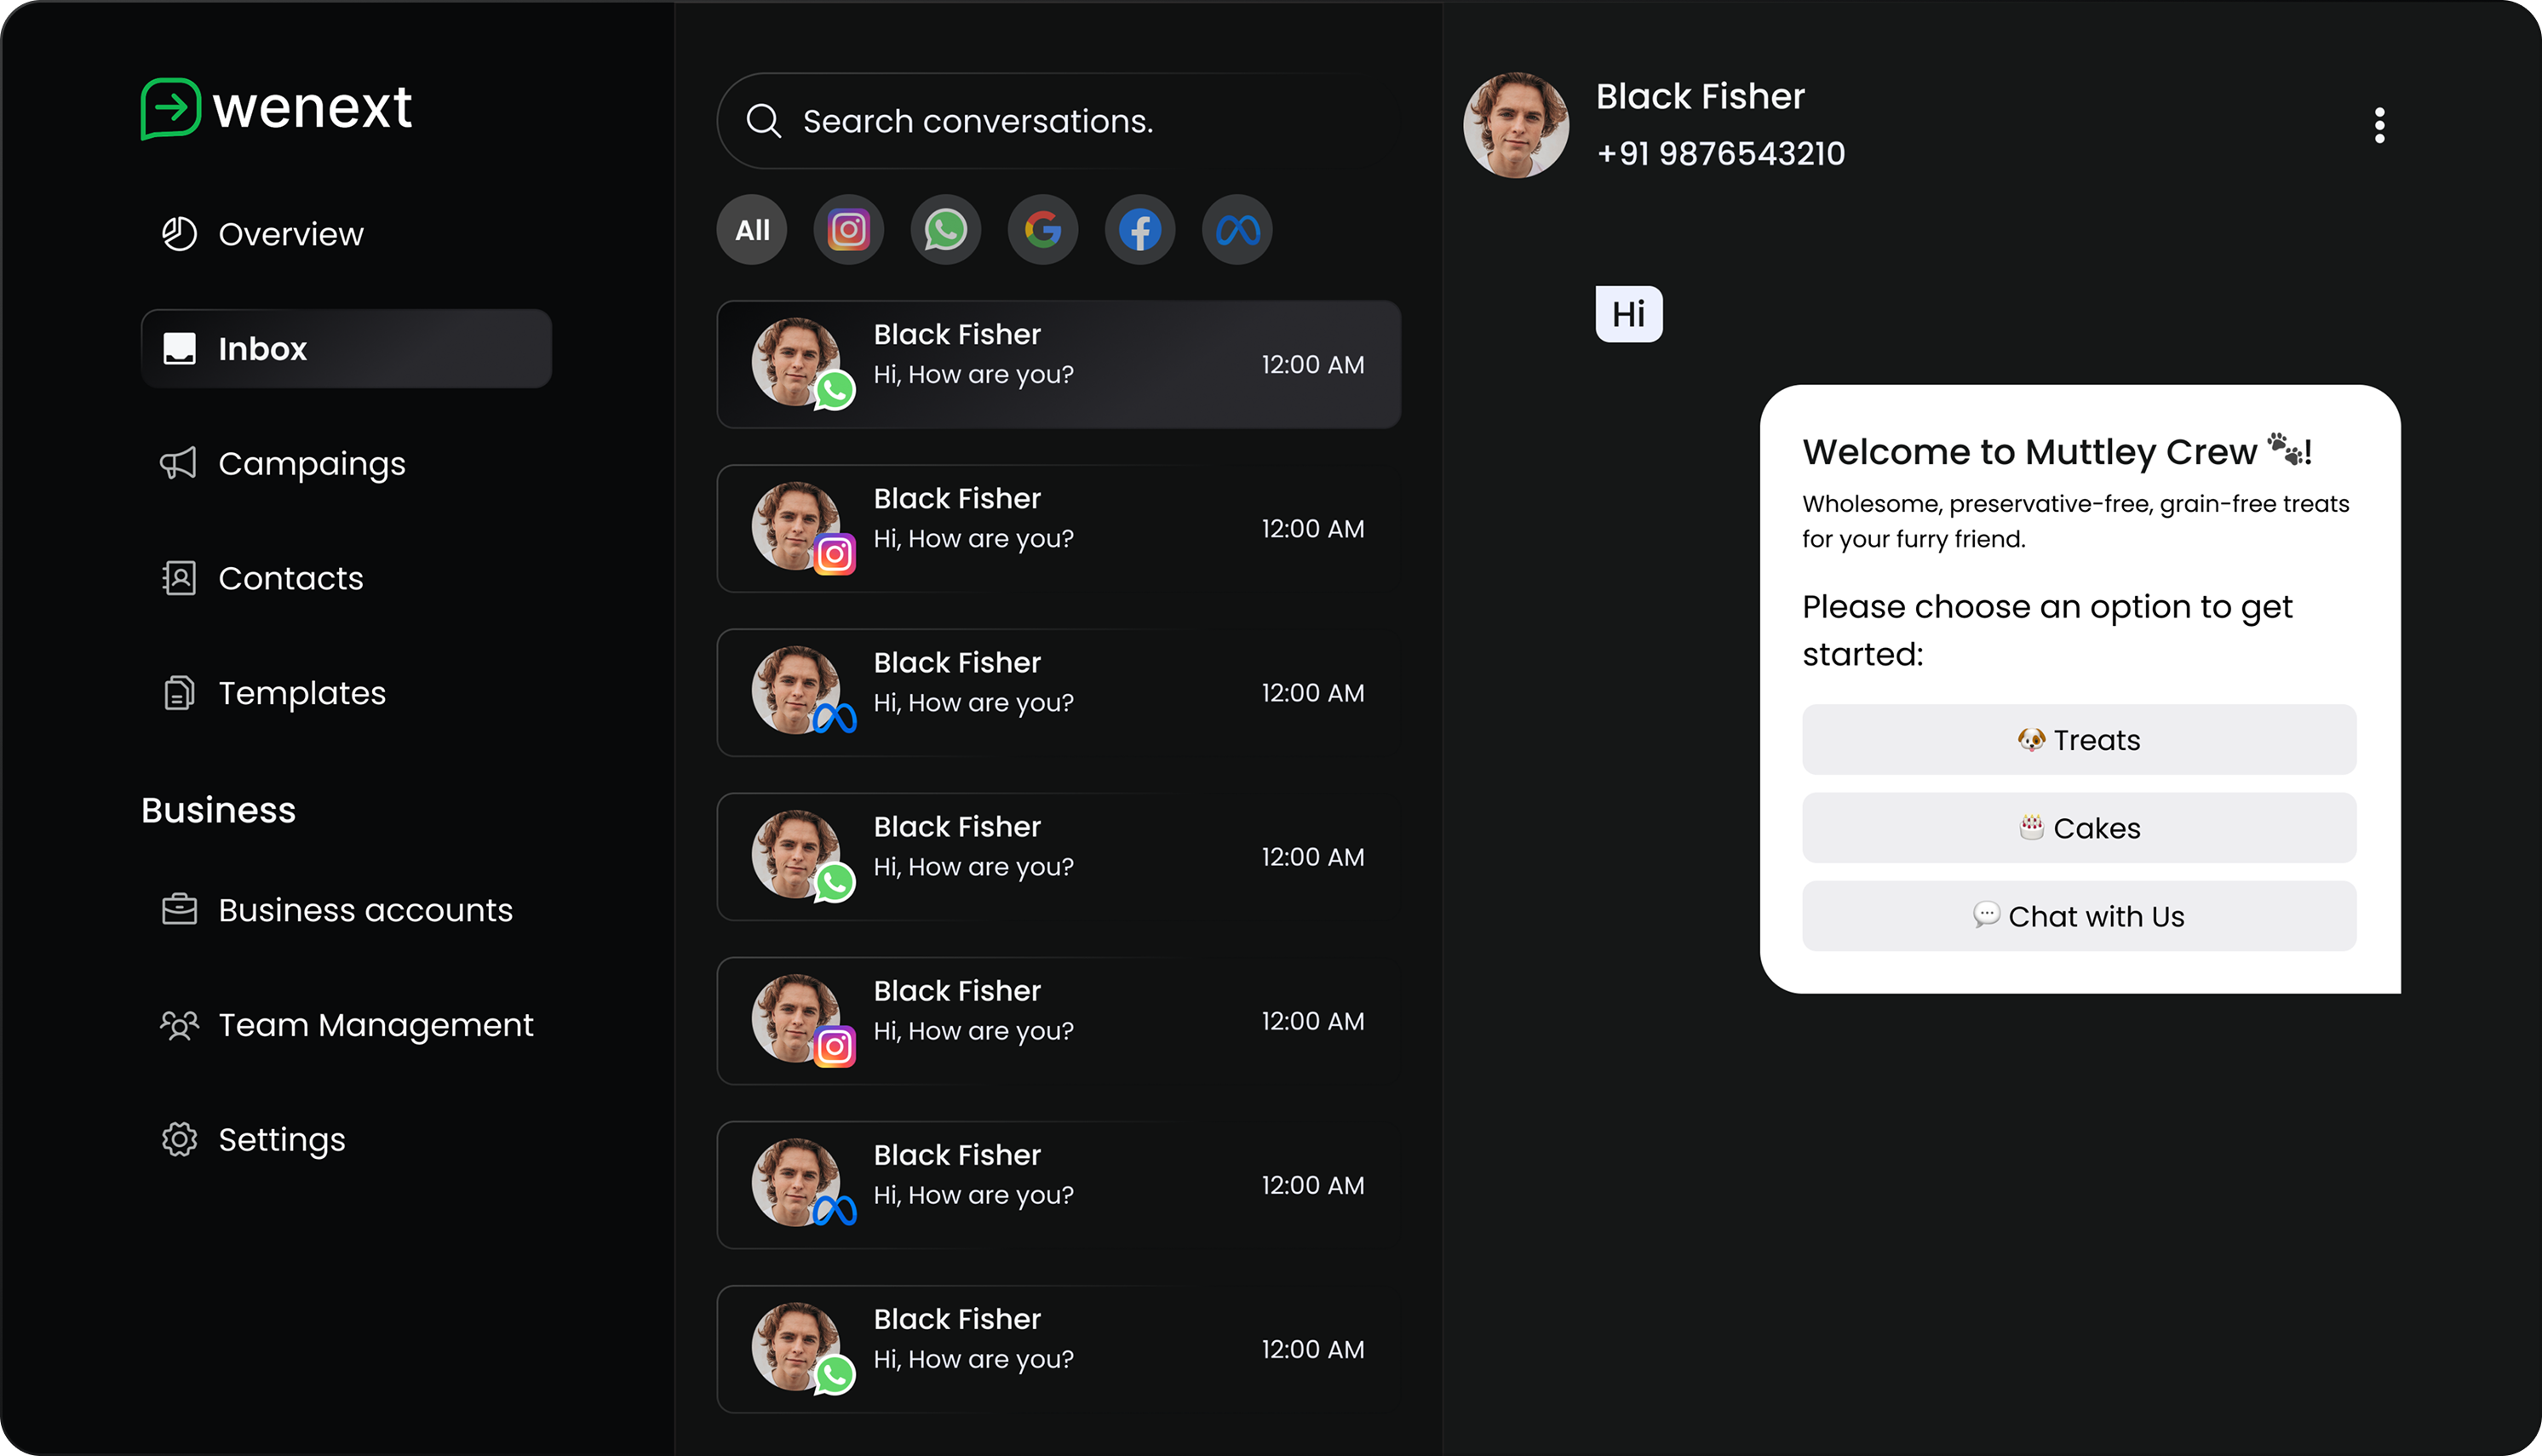The width and height of the screenshot is (2542, 1456).
Task: Open Team Management page
Action: point(375,1025)
